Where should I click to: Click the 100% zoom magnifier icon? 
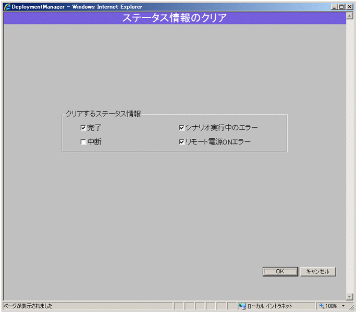[322, 306]
